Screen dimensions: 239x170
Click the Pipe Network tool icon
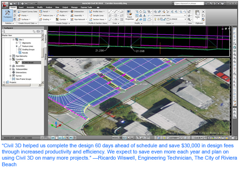click(x=72, y=19)
